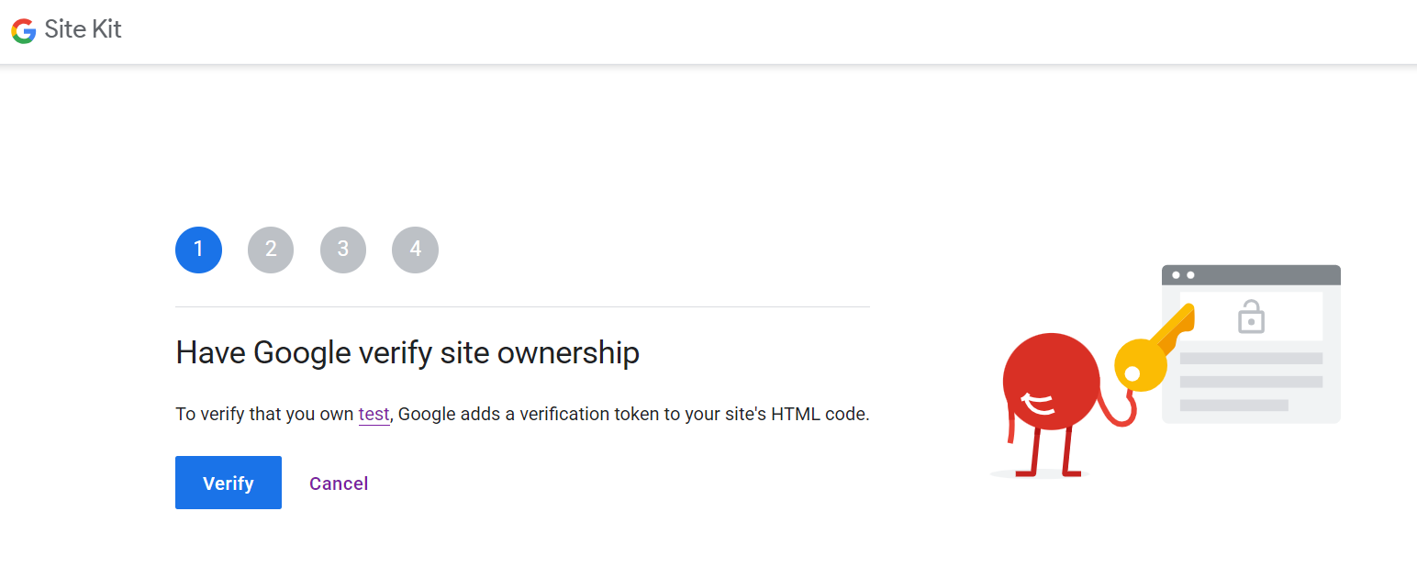Click the short bottom gray placeholder bar
This screenshot has width=1417, height=578.
[x=1233, y=405]
